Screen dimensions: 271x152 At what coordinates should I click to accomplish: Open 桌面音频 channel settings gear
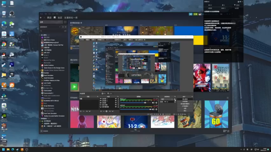[x=156, y=109]
